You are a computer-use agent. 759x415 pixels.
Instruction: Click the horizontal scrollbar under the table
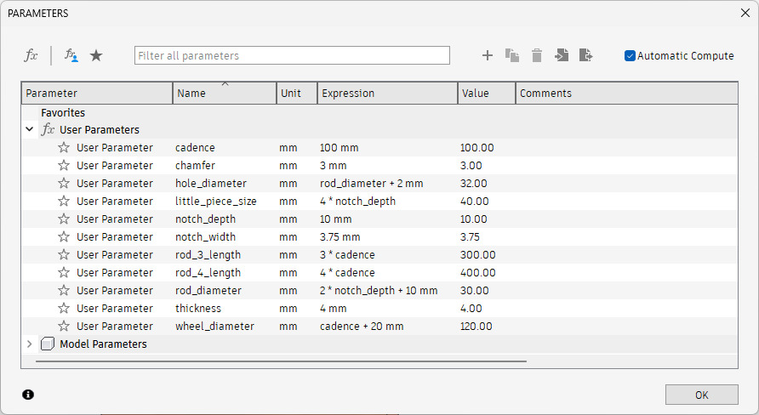pos(281,361)
